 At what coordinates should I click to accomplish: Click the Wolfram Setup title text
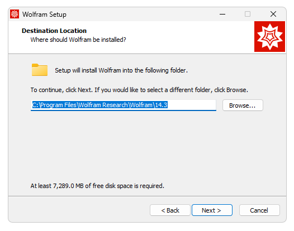(x=44, y=15)
